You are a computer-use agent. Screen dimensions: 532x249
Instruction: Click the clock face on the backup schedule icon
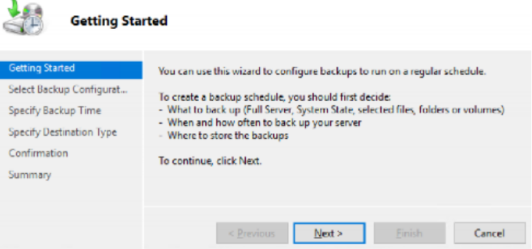click(34, 24)
